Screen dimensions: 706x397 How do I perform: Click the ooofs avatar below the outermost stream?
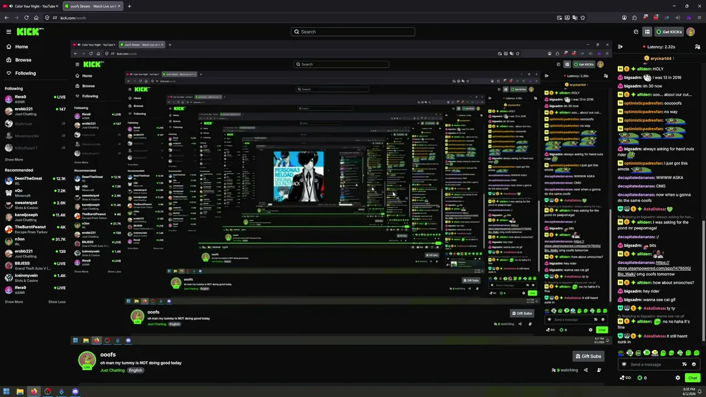point(87,360)
